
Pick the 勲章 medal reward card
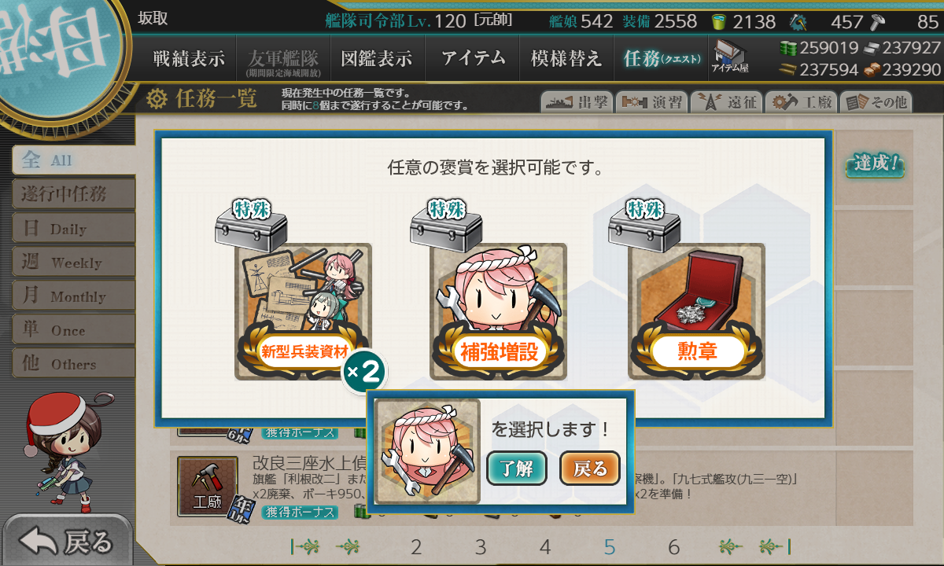pos(697,311)
